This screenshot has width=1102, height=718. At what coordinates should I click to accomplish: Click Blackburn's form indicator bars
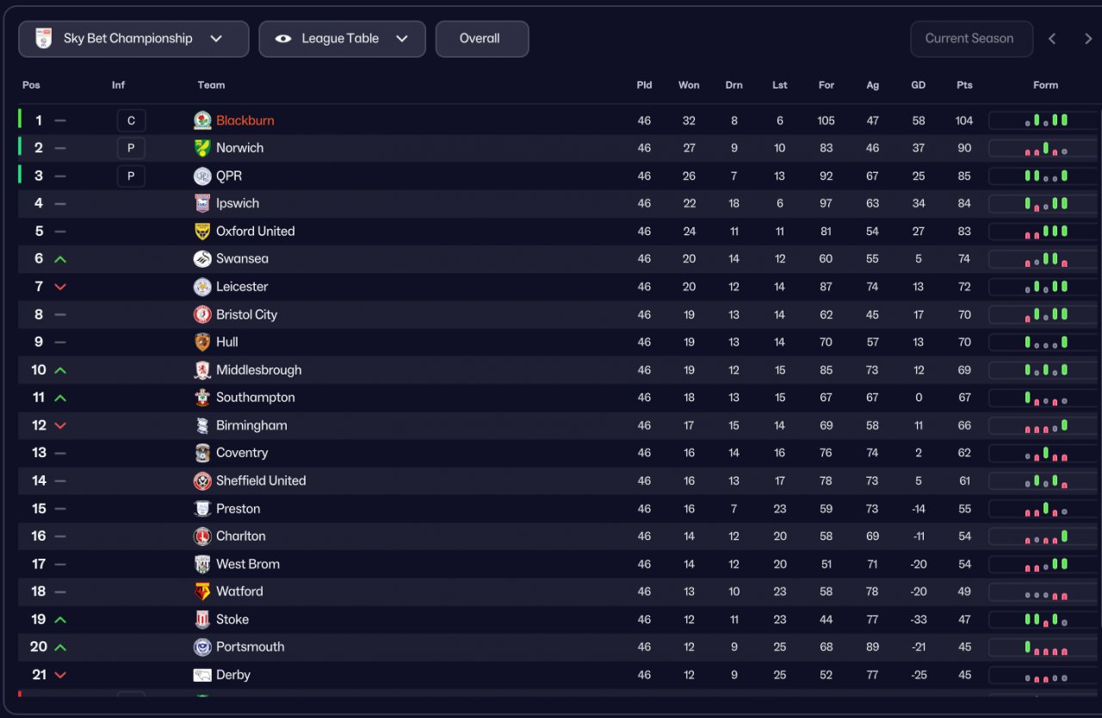pyautogui.click(x=1045, y=121)
